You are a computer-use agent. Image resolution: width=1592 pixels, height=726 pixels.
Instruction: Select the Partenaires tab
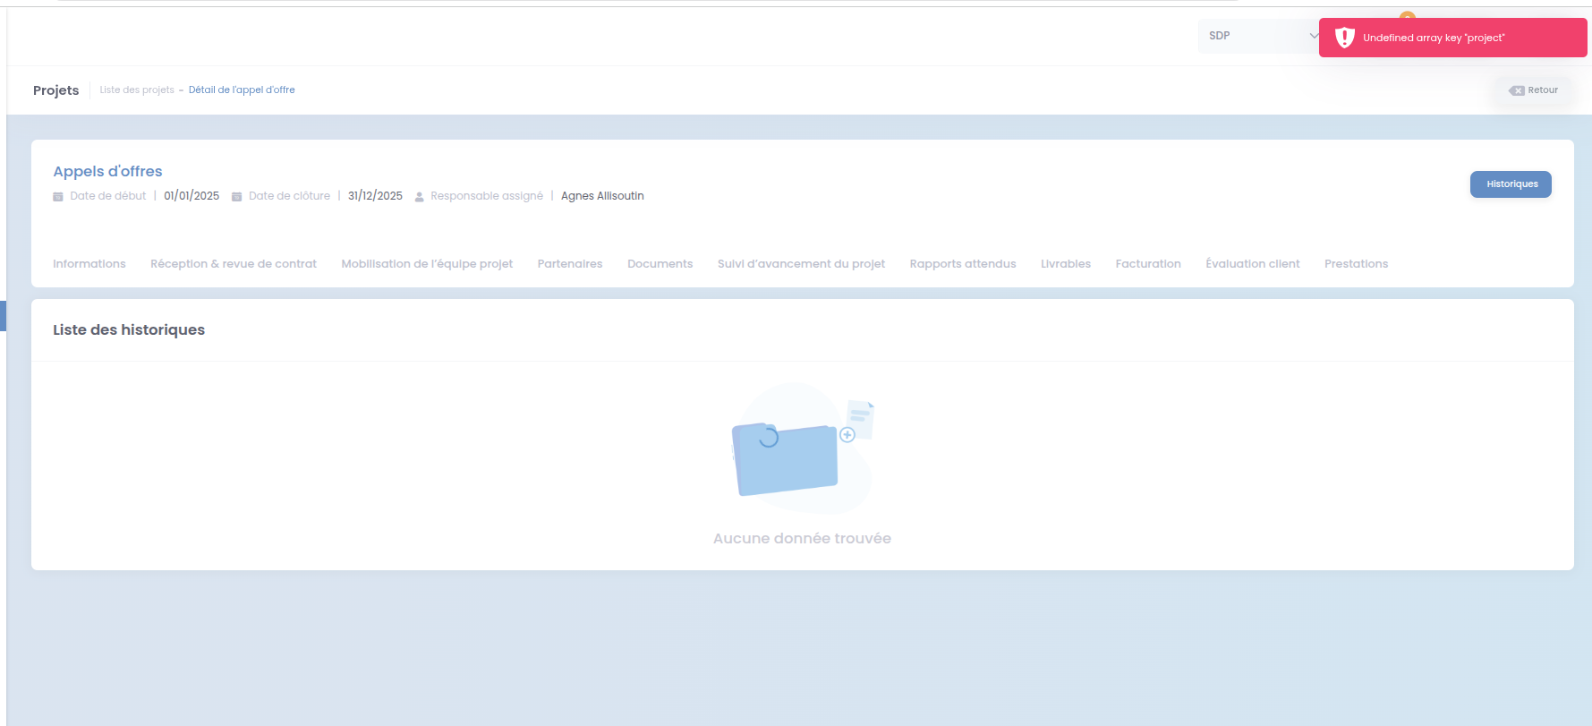pos(570,264)
